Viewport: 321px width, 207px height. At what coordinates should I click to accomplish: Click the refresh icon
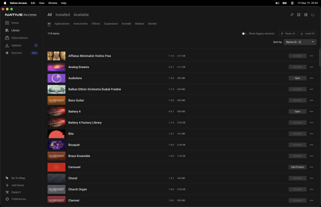pyautogui.click(x=313, y=14)
